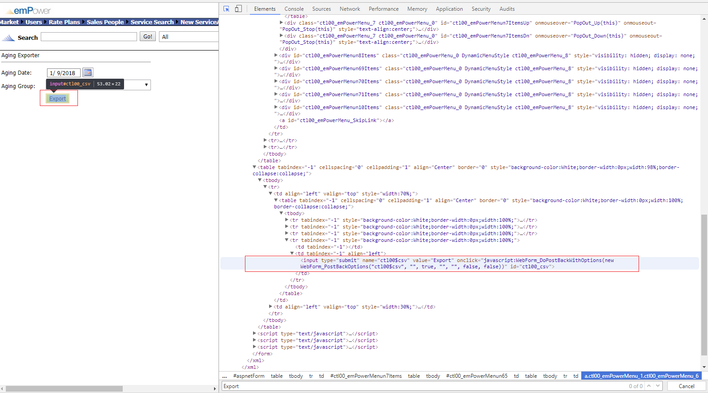
Task: Toggle the device toolbar icon
Action: tap(238, 8)
